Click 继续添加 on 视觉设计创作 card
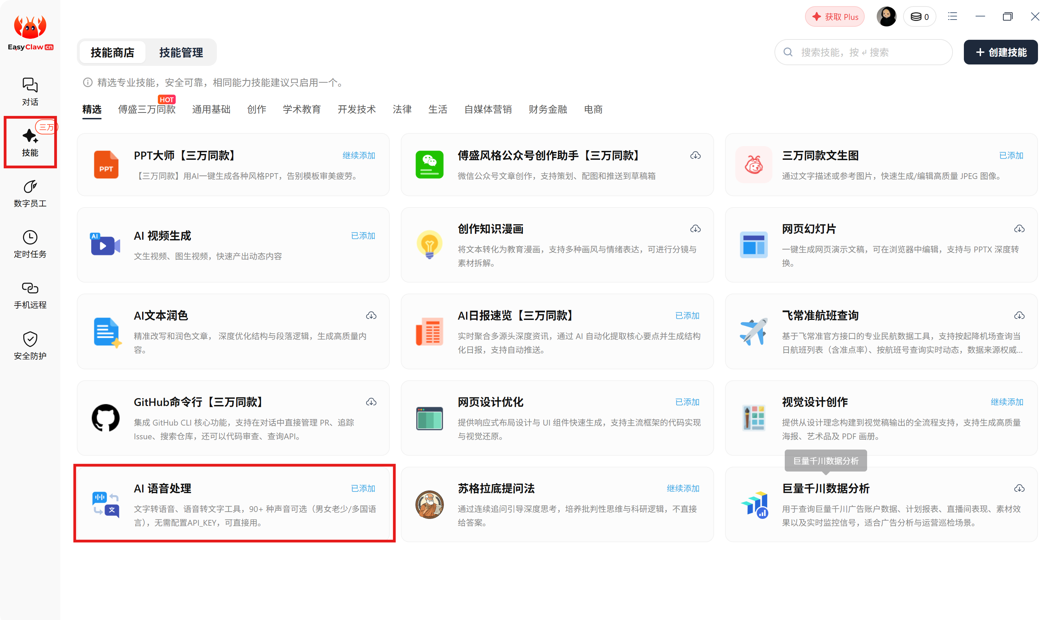 (1007, 402)
